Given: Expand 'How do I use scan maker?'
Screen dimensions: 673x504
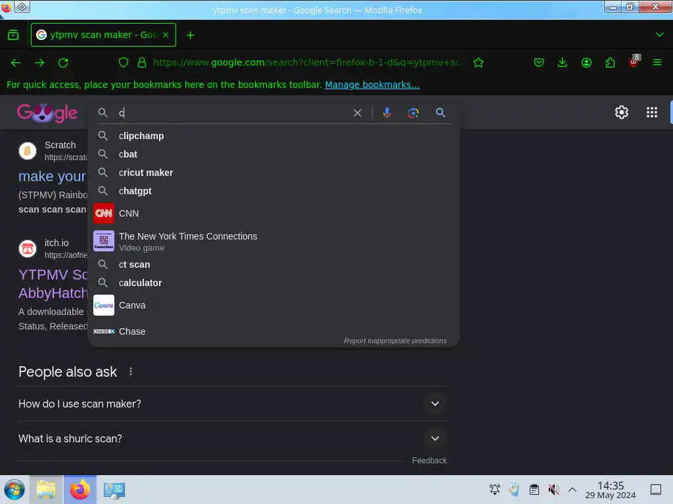Looking at the screenshot, I should pyautogui.click(x=233, y=404).
